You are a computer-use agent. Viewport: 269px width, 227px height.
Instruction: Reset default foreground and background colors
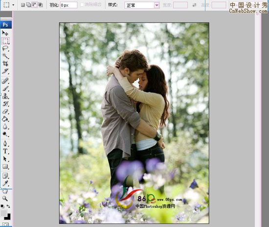(2, 206)
